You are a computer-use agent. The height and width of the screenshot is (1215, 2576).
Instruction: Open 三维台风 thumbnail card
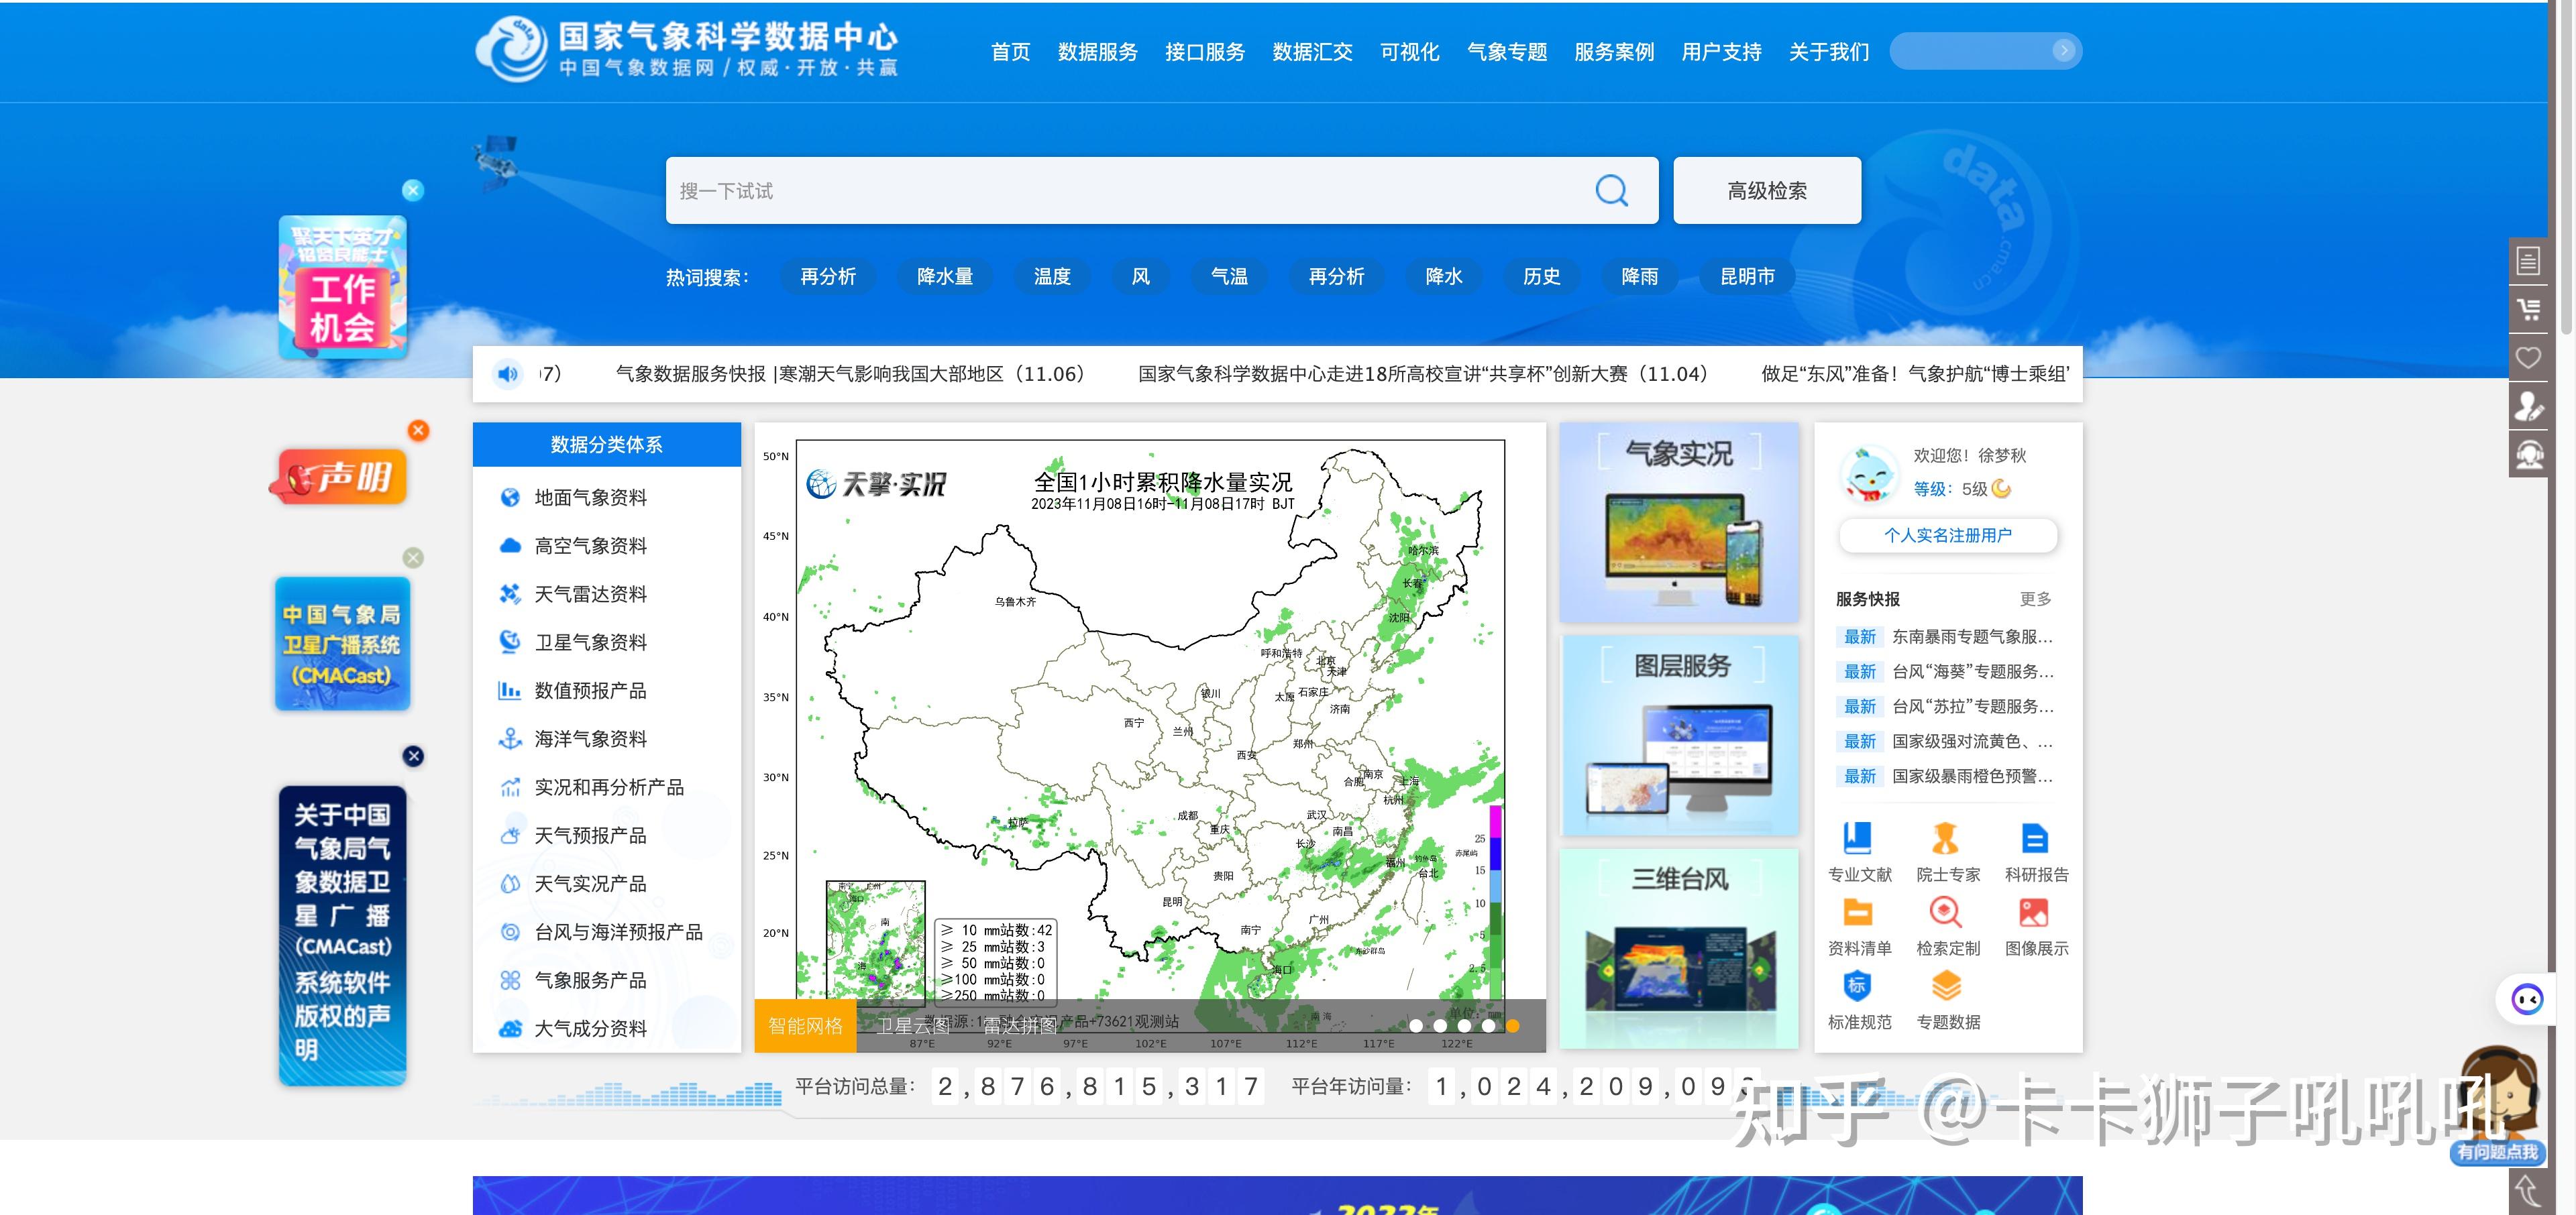(x=1679, y=948)
